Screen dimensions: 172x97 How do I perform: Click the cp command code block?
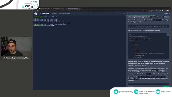click(x=148, y=26)
